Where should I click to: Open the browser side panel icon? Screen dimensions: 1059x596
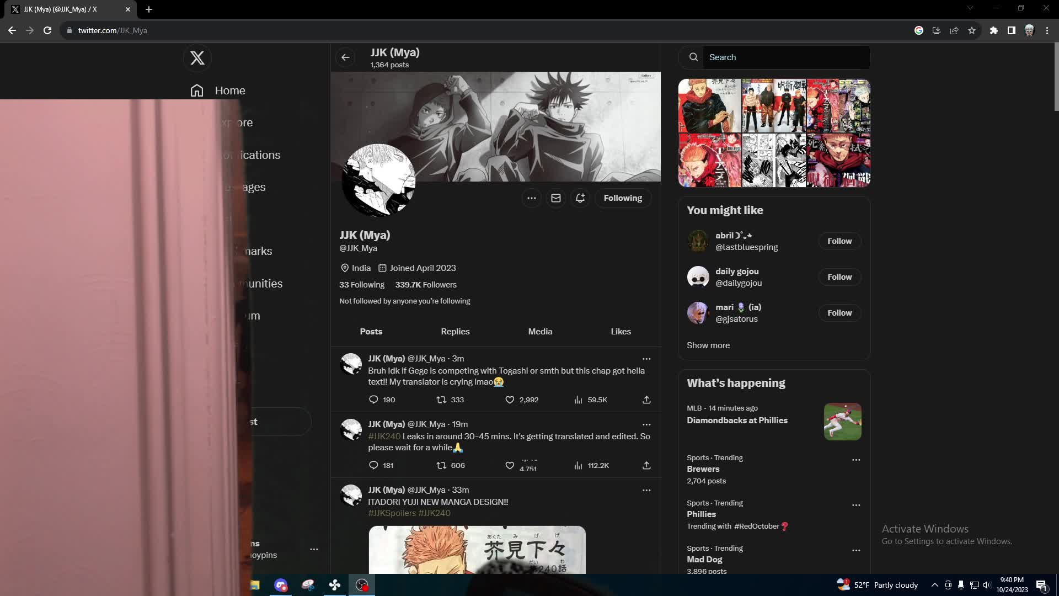[x=1012, y=30]
